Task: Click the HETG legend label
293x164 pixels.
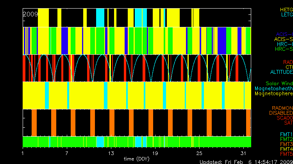Action: click(286, 9)
